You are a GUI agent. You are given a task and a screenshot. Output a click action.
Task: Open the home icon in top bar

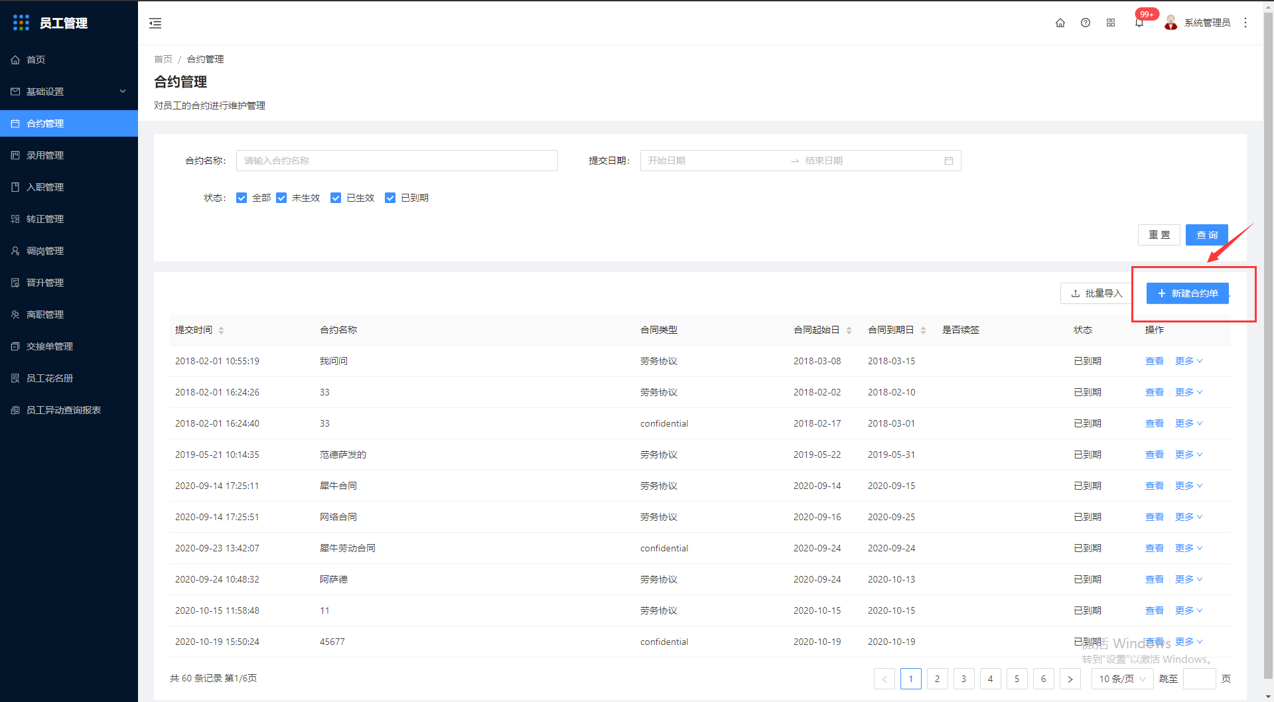tap(1060, 23)
